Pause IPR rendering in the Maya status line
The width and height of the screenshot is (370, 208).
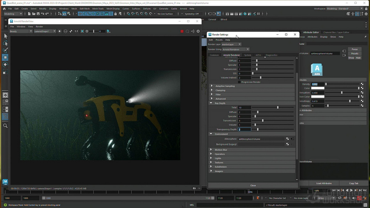point(258,14)
